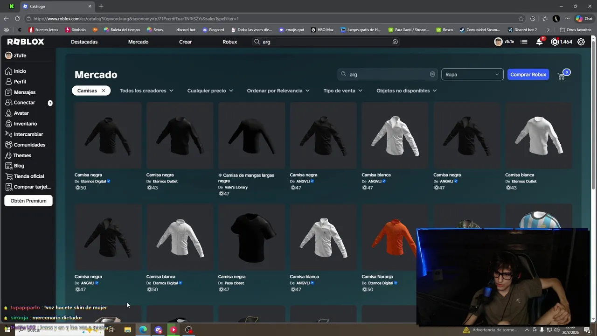Screen dimensions: 597x336
Task: Open Robux in top navigation
Action: pyautogui.click(x=230, y=42)
